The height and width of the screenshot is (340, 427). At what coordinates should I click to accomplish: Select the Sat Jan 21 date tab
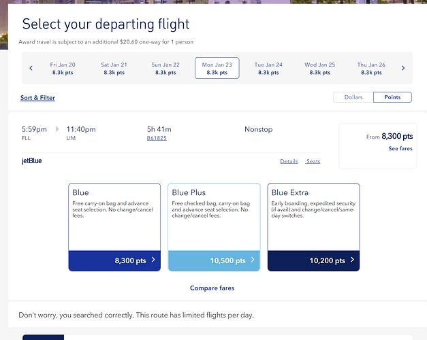point(114,68)
